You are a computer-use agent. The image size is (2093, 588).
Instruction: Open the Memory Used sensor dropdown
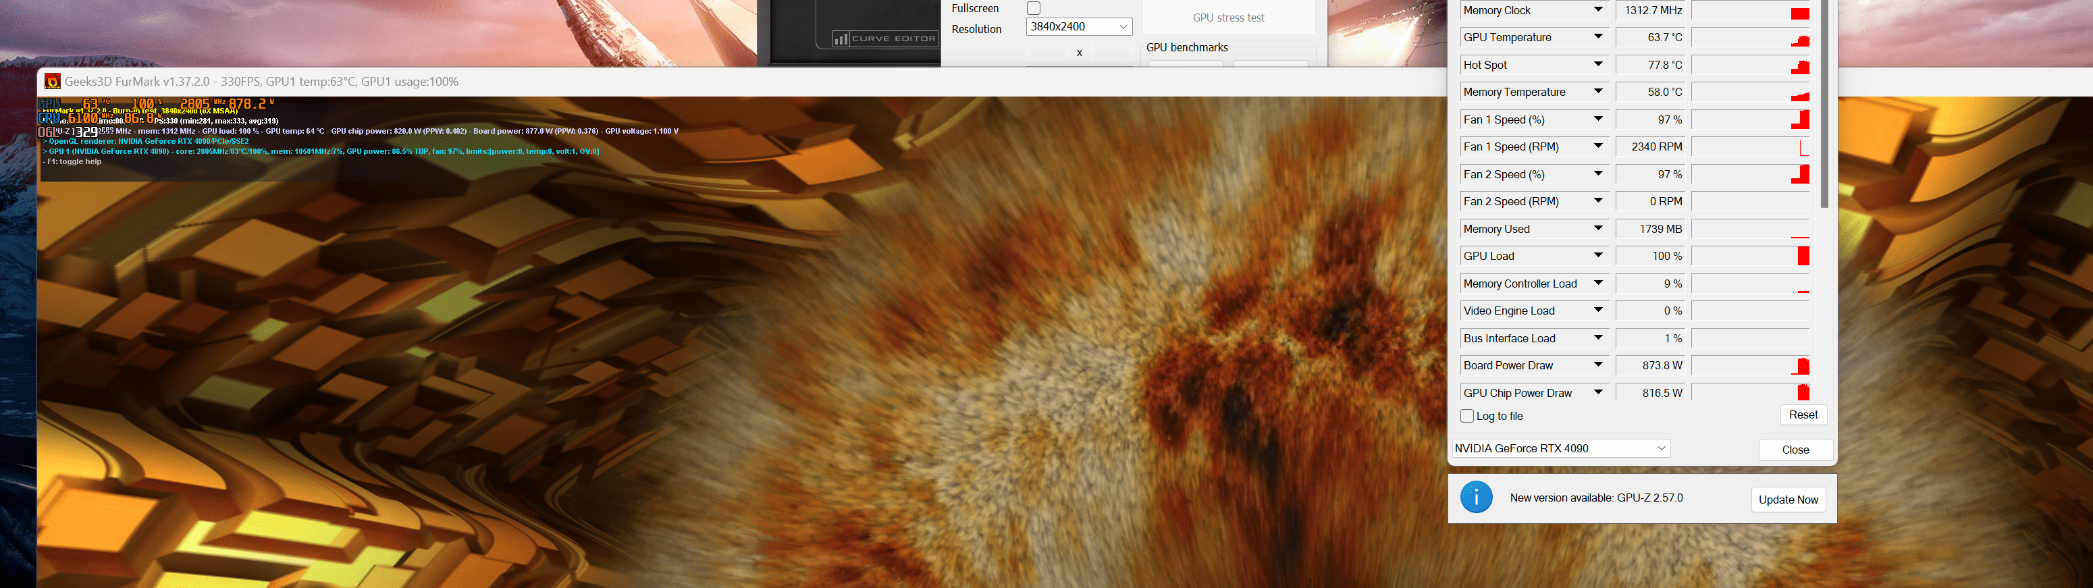pos(1597,229)
